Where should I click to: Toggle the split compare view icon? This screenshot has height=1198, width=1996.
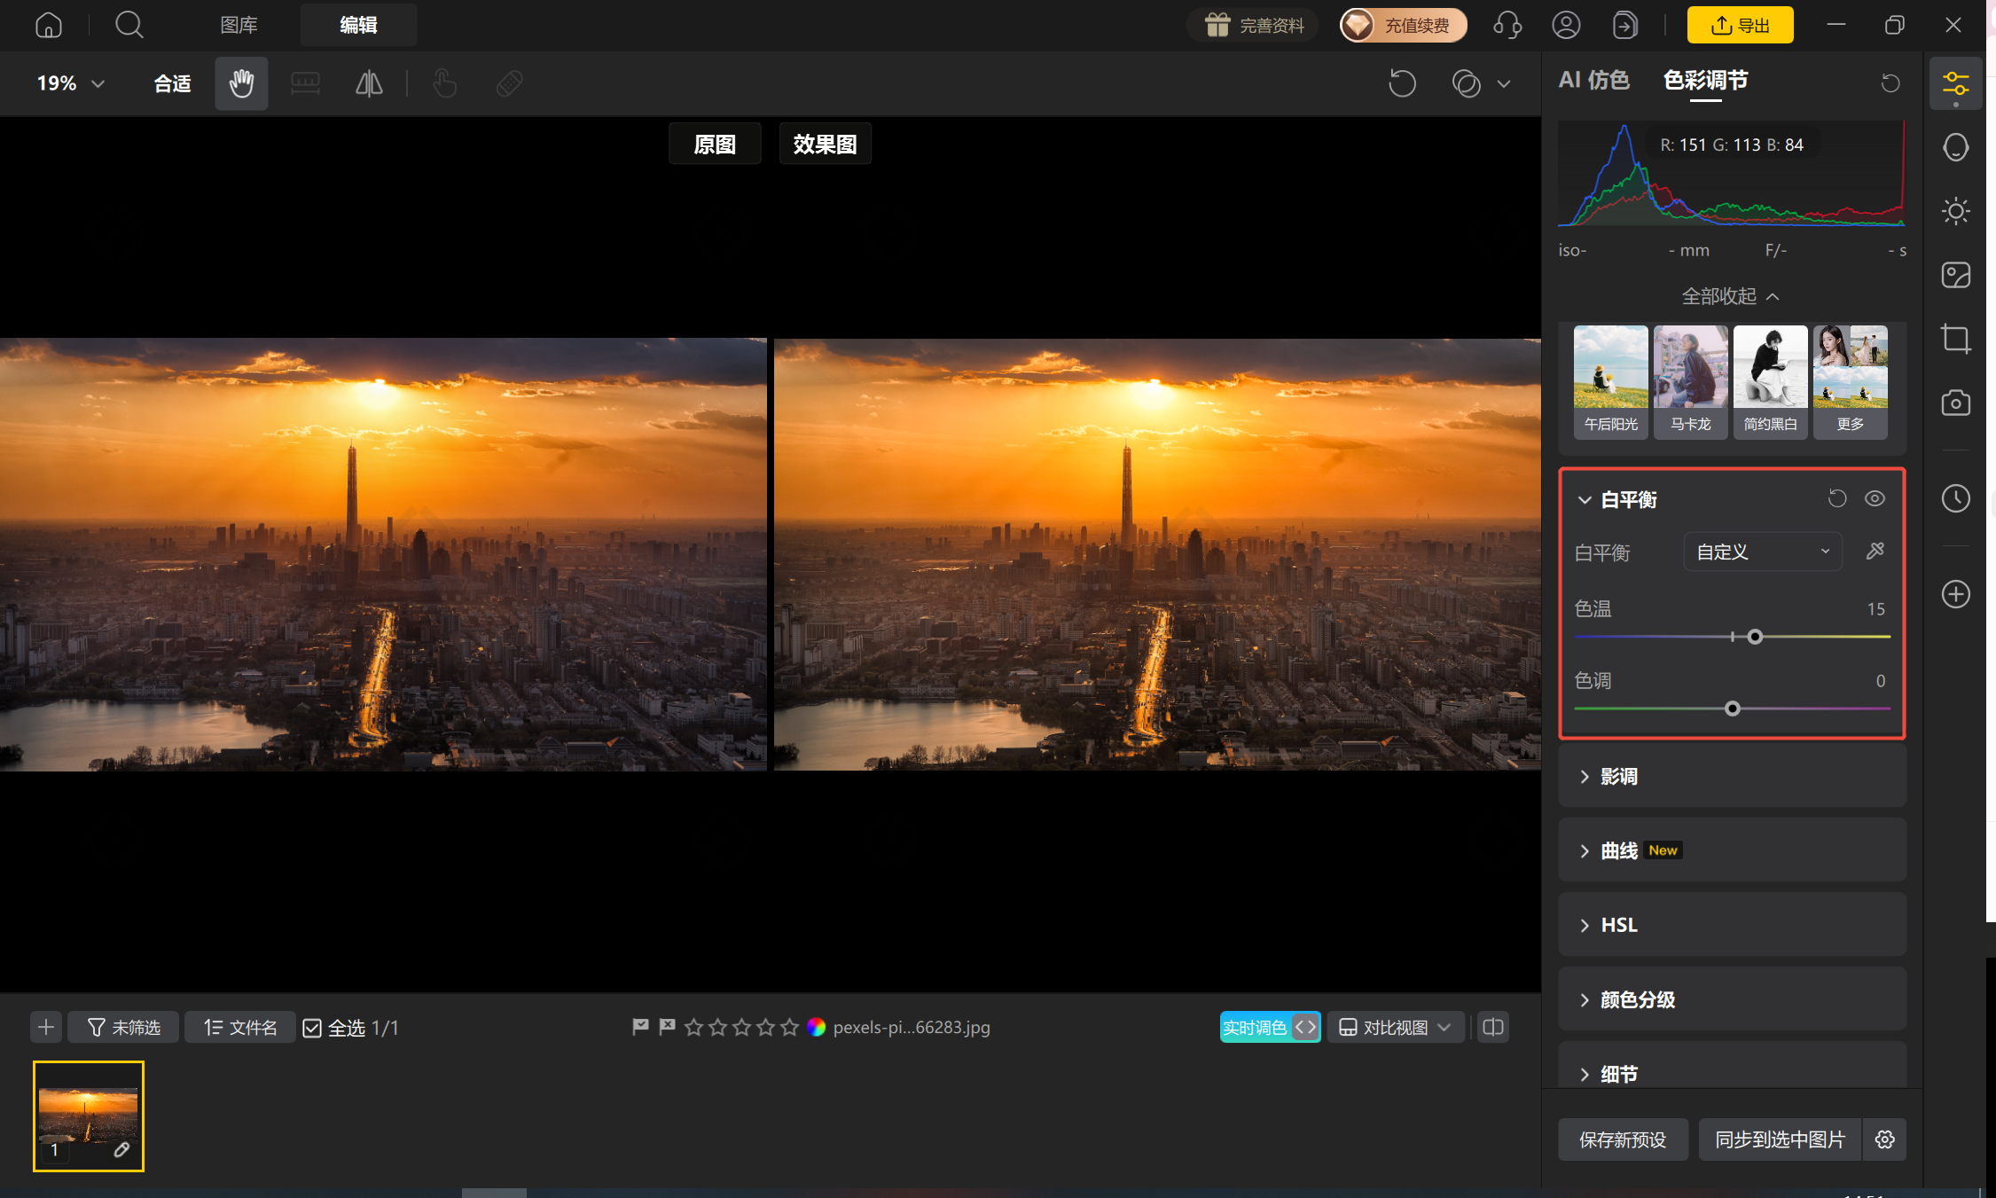point(1493,1027)
